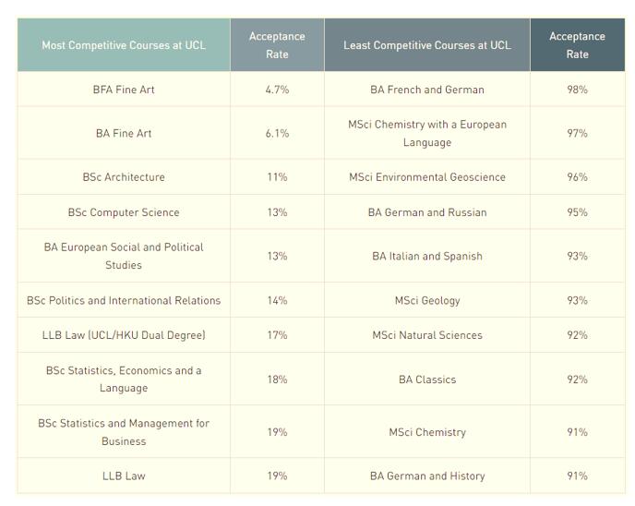Click BSc Statistics, Economics and a Language
This screenshot has height=506, width=635.
(x=124, y=379)
